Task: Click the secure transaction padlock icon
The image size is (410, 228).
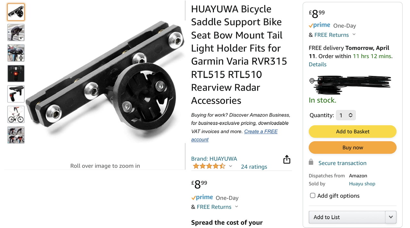Action: coord(311,162)
